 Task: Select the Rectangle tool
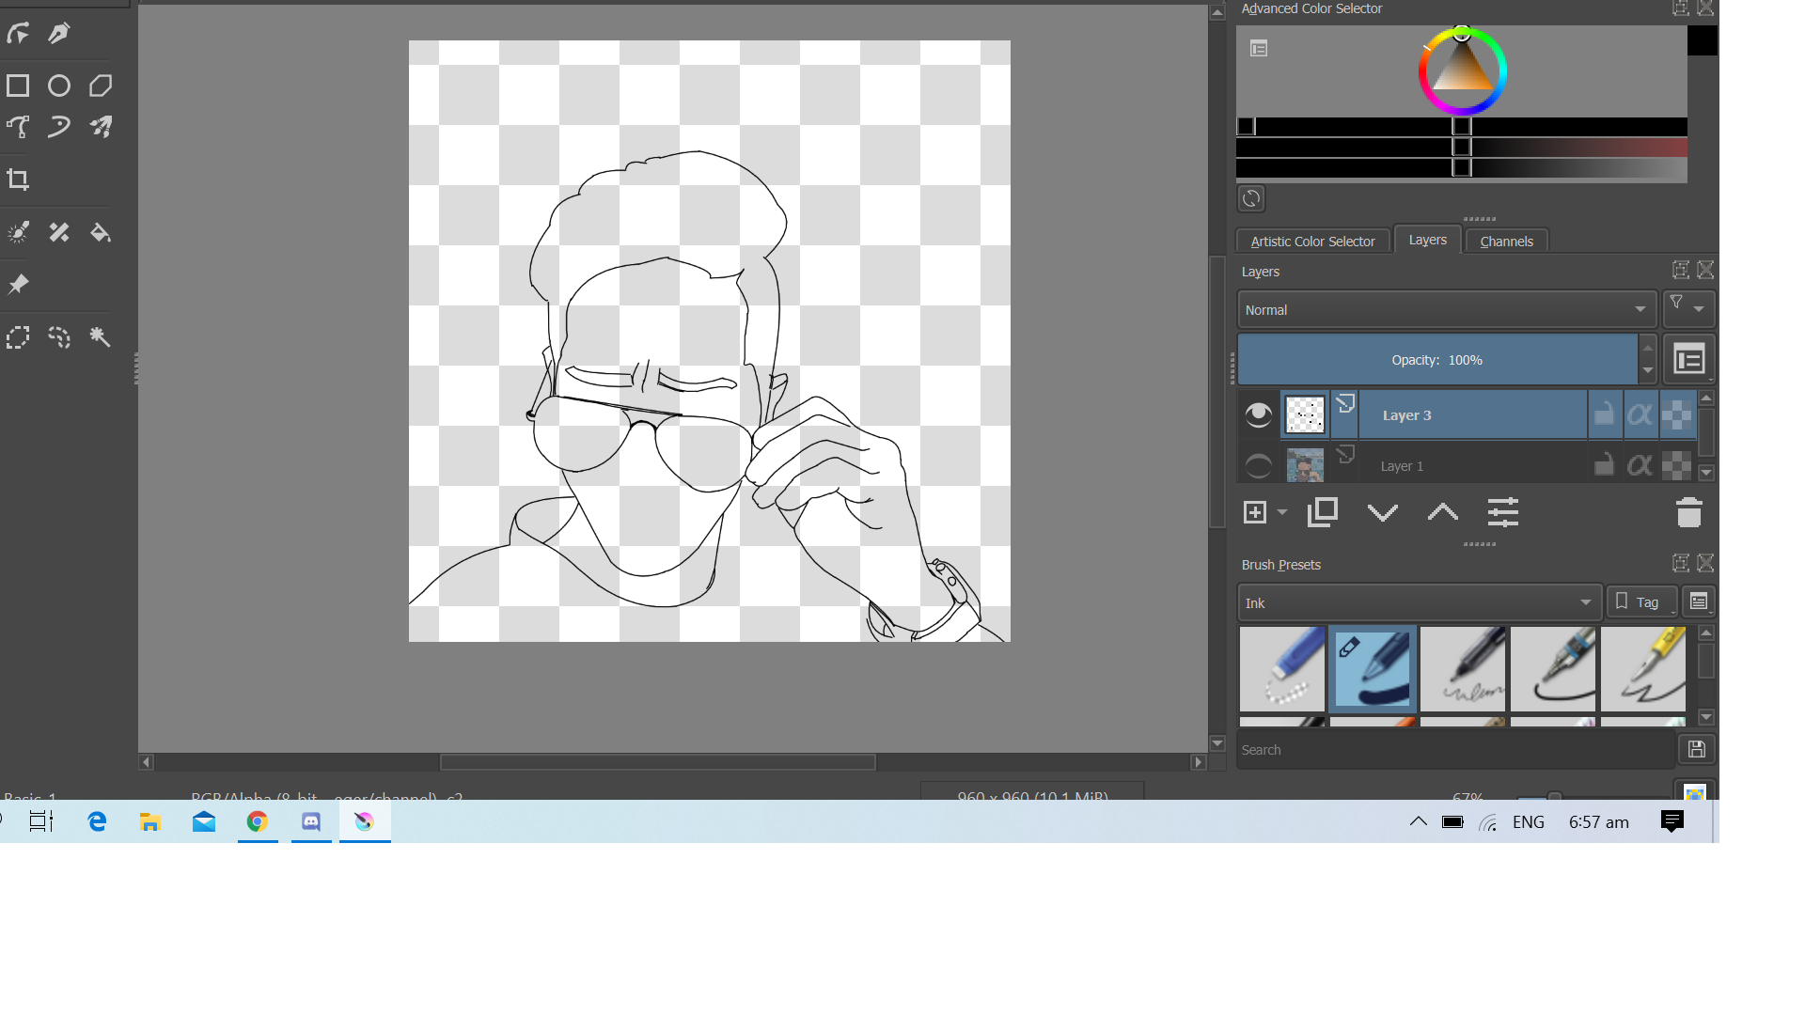(x=17, y=86)
